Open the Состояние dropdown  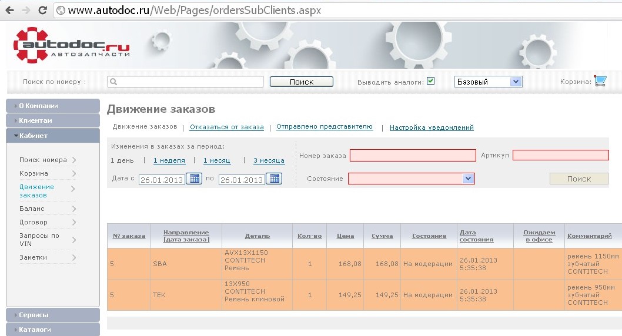point(412,179)
